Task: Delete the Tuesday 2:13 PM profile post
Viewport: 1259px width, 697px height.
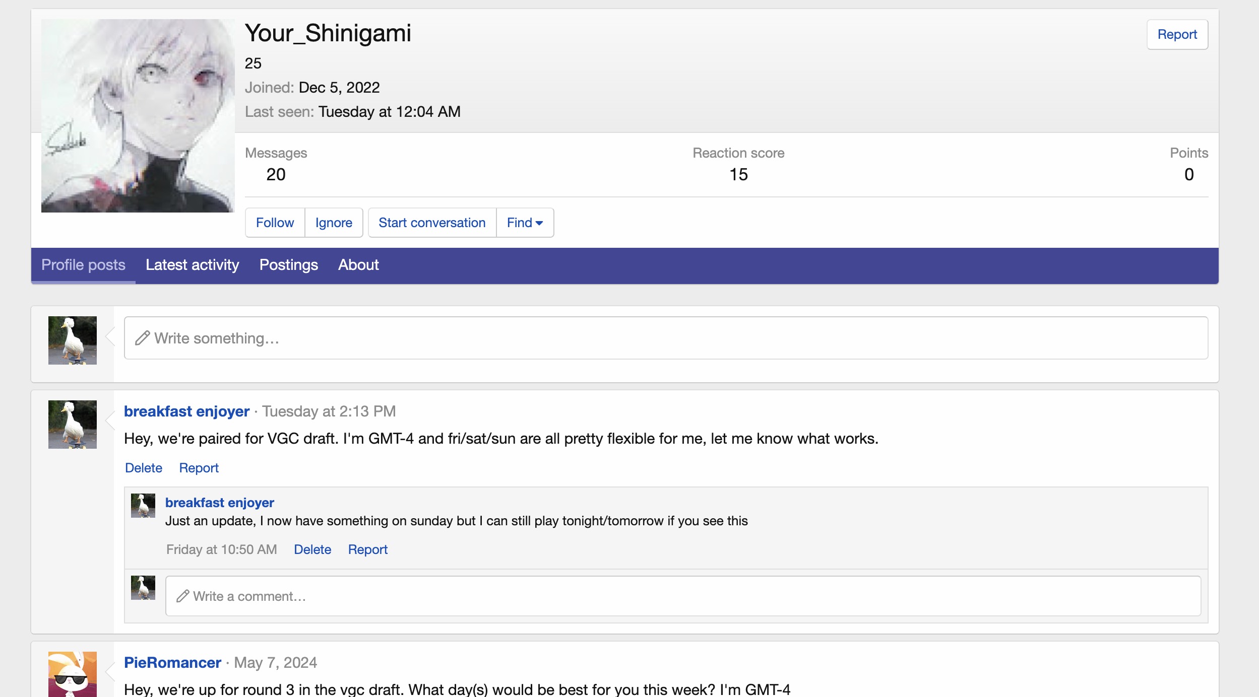Action: click(x=144, y=468)
